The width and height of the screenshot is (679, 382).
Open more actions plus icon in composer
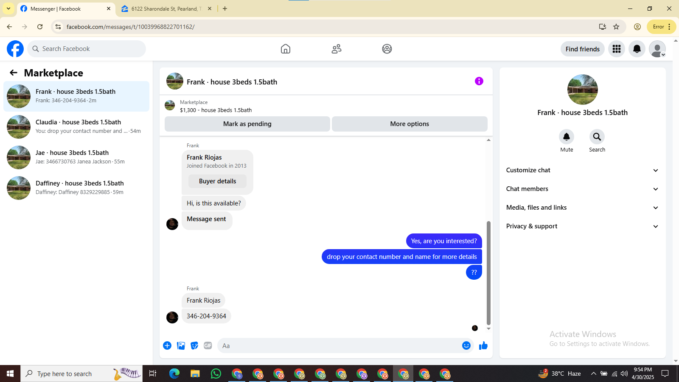pos(167,345)
